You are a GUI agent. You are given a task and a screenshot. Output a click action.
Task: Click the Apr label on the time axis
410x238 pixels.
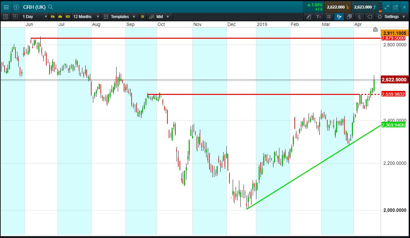[x=358, y=24]
